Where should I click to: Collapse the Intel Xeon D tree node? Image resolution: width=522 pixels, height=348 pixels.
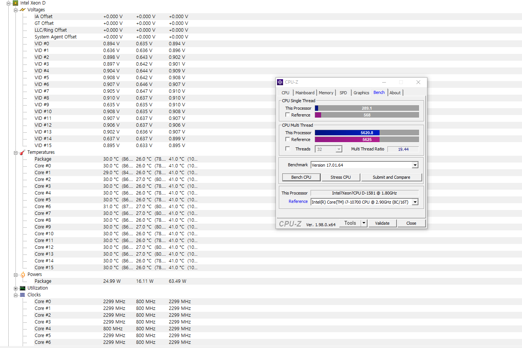[9, 3]
